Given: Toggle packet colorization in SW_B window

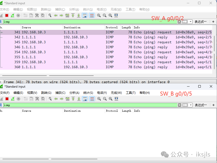Looking at the screenshot, I should coord(92,99).
